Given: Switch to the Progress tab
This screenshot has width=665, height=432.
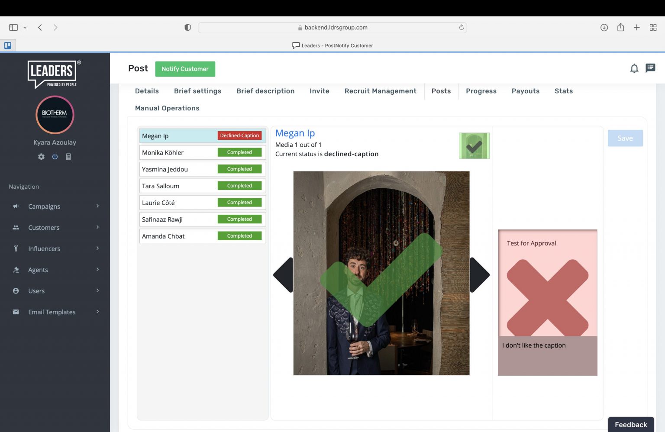Looking at the screenshot, I should click(x=481, y=91).
